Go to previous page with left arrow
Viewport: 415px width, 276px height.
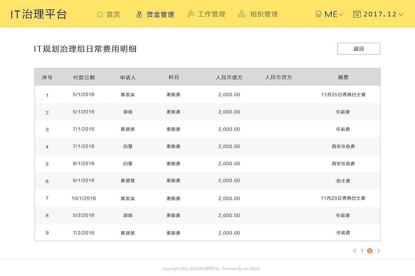354,251
